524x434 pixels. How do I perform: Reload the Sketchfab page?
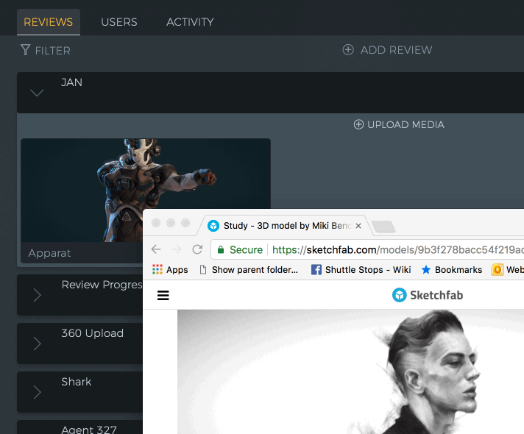click(x=197, y=249)
